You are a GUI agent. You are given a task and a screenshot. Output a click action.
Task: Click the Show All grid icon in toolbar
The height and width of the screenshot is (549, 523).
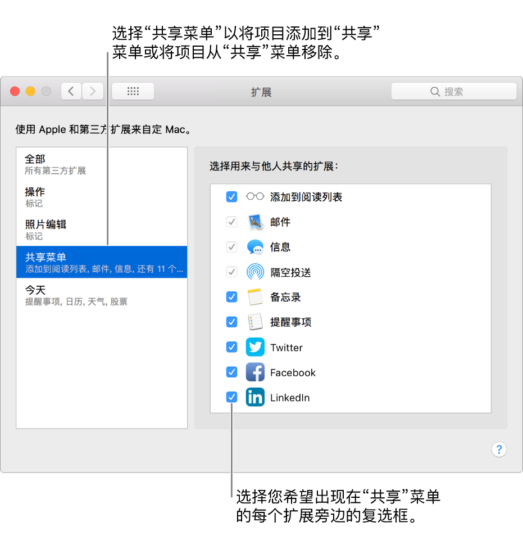[x=133, y=91]
